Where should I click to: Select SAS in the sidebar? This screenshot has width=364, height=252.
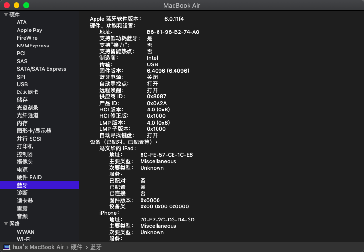click(x=22, y=61)
